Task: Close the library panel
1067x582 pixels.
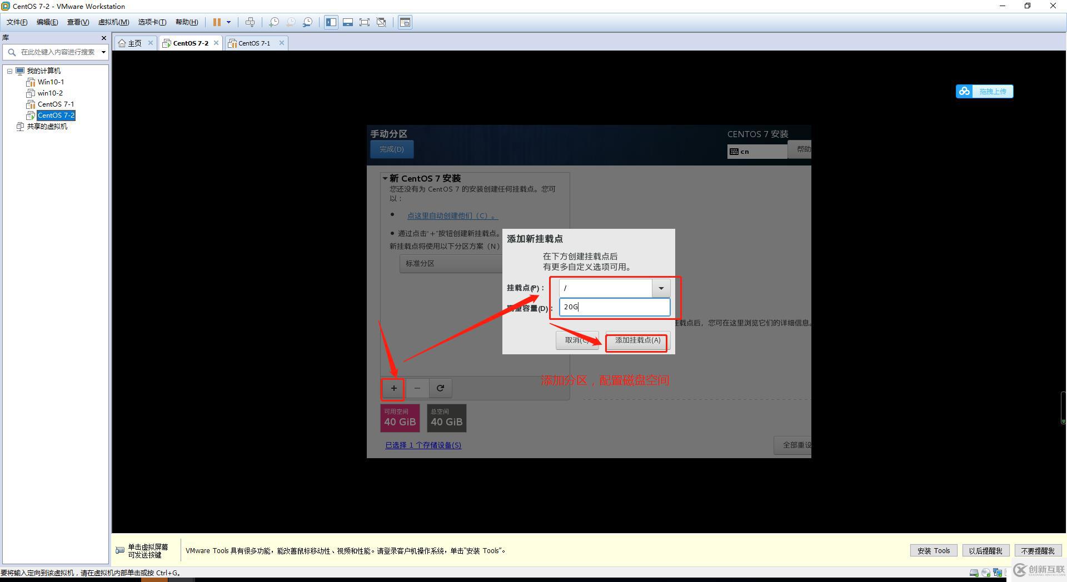Action: tap(103, 38)
